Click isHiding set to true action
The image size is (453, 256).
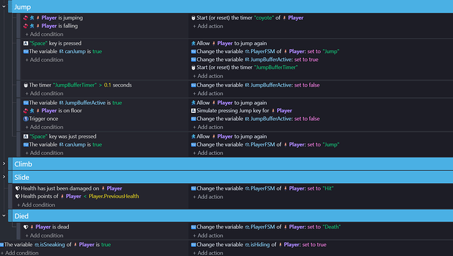tap(259, 245)
